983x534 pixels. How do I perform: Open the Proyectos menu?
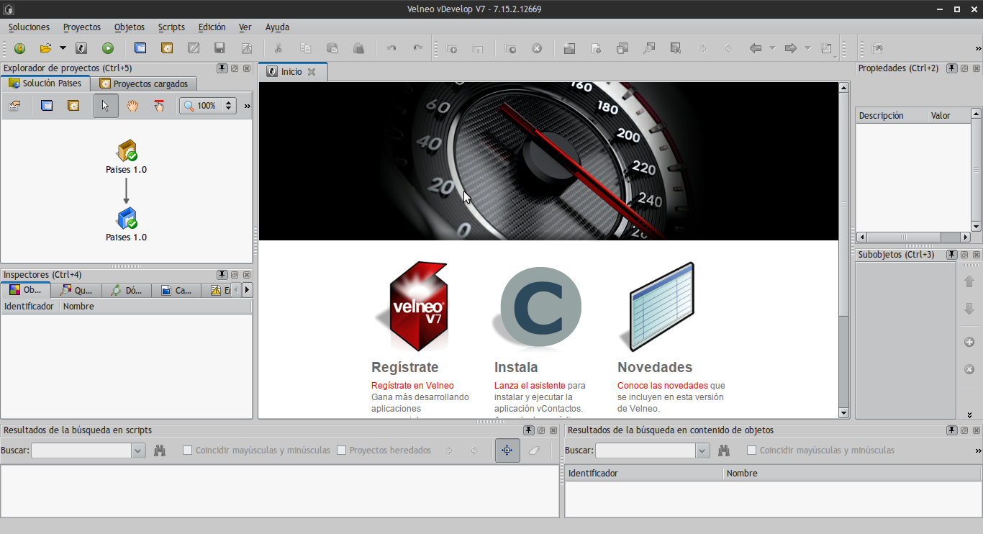point(82,27)
